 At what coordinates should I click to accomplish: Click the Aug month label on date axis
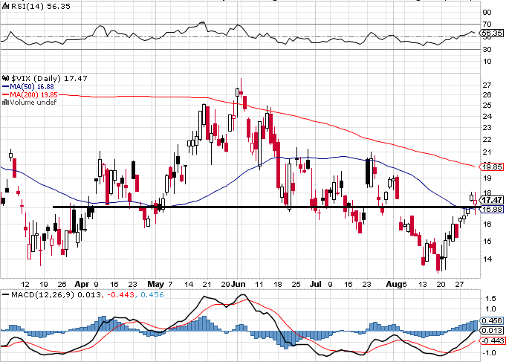click(x=394, y=284)
